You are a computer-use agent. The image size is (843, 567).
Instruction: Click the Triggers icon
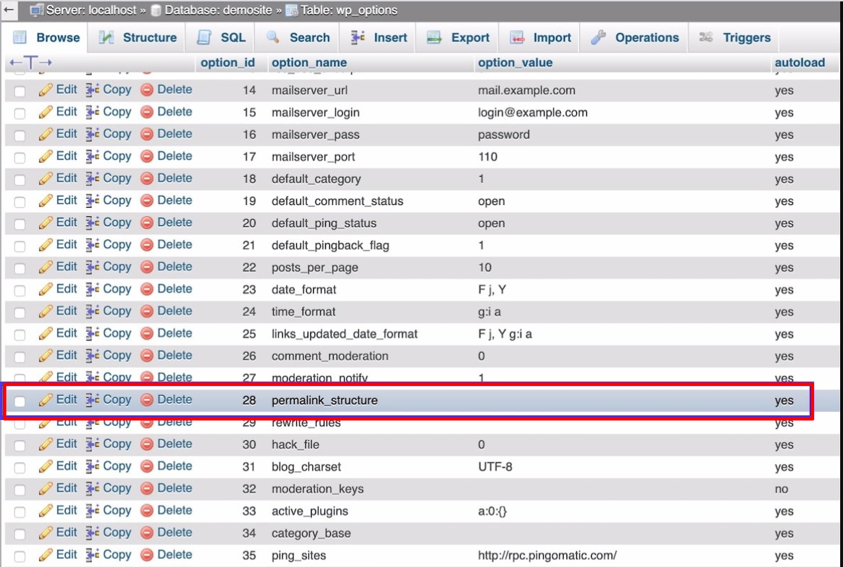(x=706, y=37)
